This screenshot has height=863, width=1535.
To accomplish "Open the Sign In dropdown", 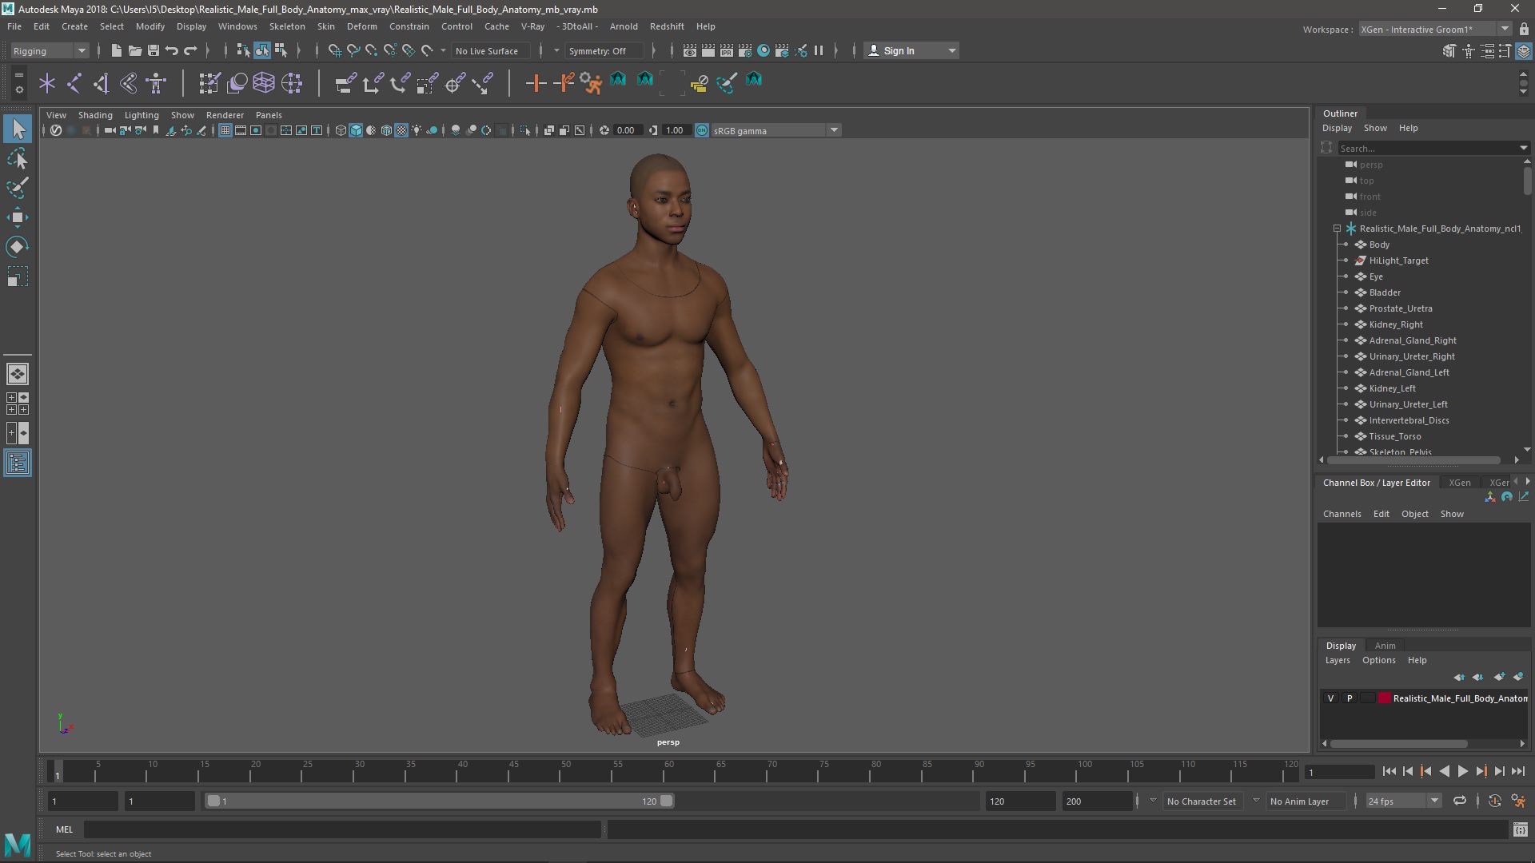I will [x=911, y=50].
